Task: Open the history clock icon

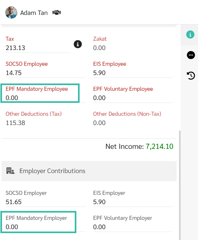Action: coord(191,75)
